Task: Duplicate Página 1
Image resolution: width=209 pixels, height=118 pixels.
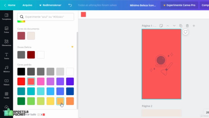Action: point(181,26)
